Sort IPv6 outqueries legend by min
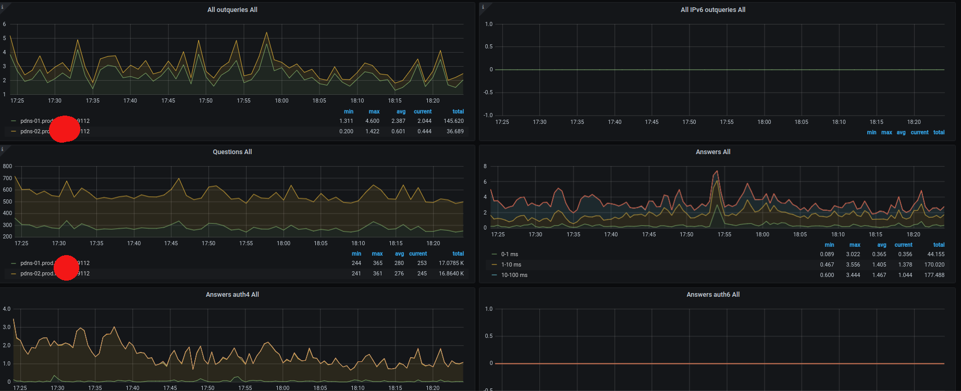 (x=871, y=132)
